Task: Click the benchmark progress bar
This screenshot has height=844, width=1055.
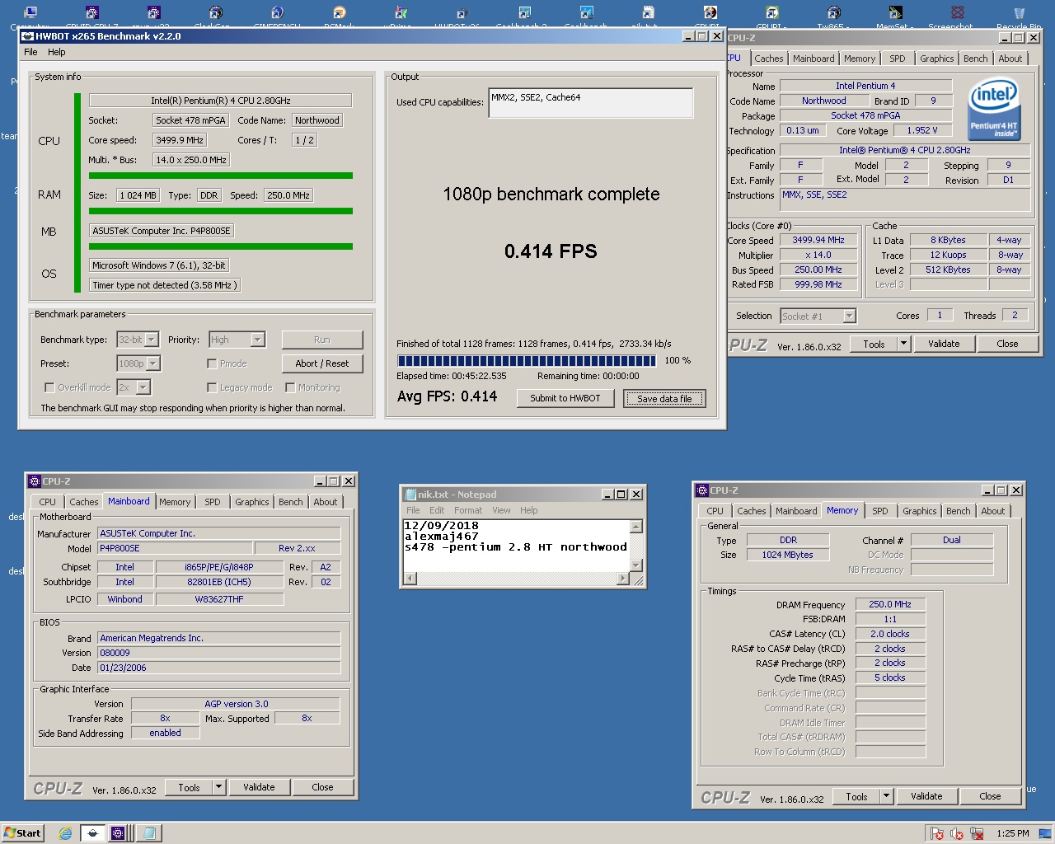Action: click(527, 360)
